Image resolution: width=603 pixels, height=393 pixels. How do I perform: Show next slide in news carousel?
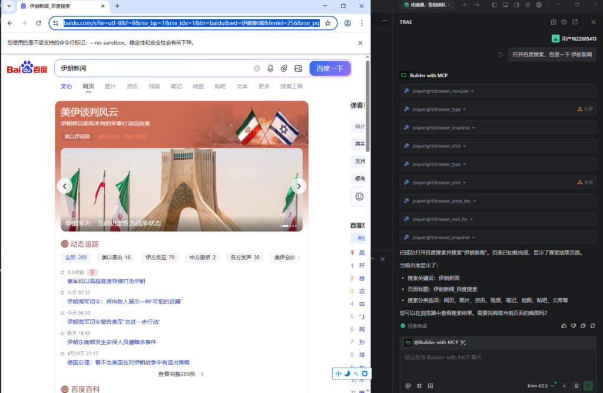click(x=299, y=186)
